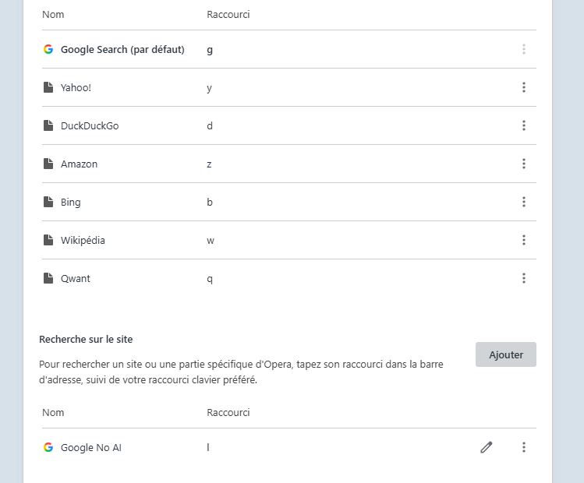Click the shortcut 'd' for DuckDuckGo

pos(210,125)
